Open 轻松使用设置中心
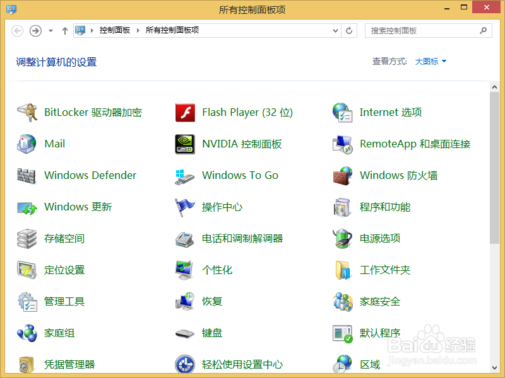 pos(242,364)
